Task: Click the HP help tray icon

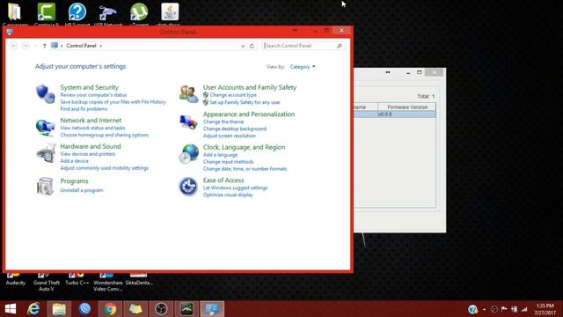Action: pos(472,309)
